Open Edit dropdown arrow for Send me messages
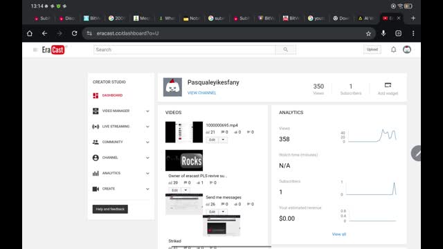Image resolution: width=443 pixels, height=249 pixels. [223, 212]
